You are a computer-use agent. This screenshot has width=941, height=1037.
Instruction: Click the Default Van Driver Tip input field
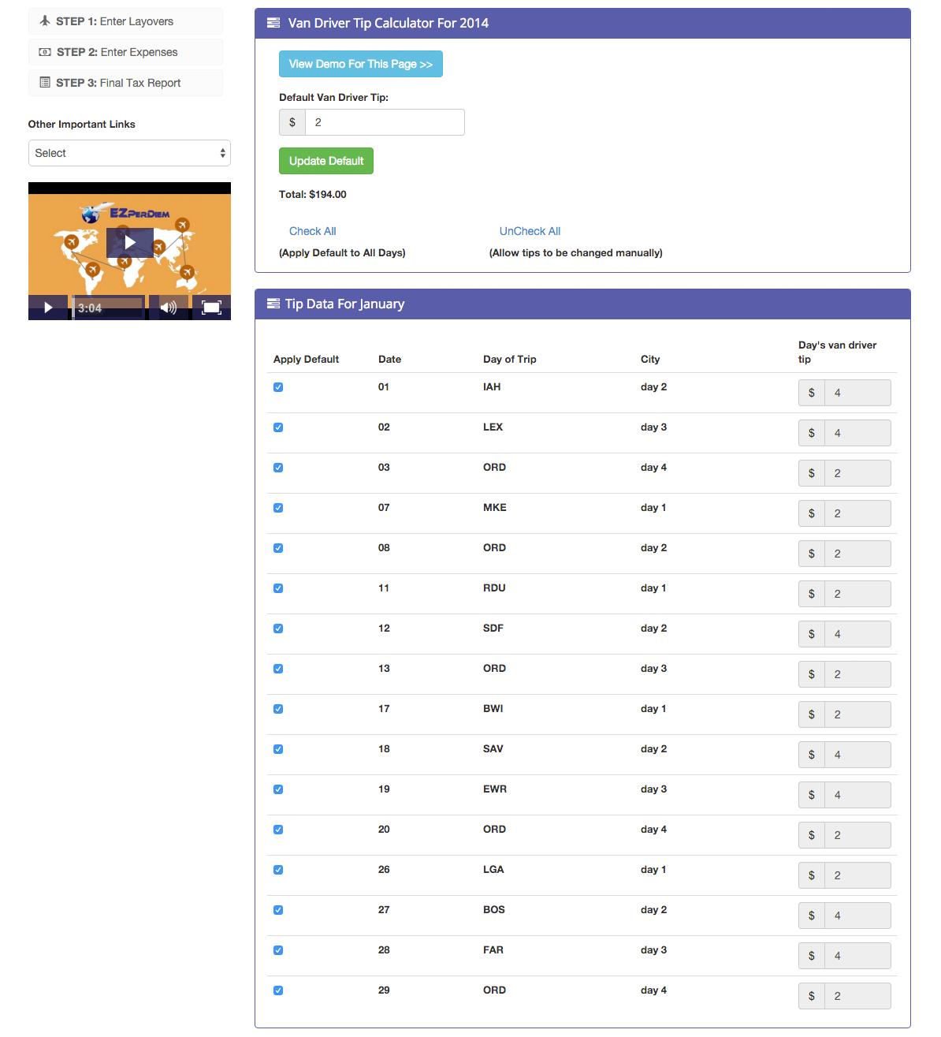[x=384, y=122]
